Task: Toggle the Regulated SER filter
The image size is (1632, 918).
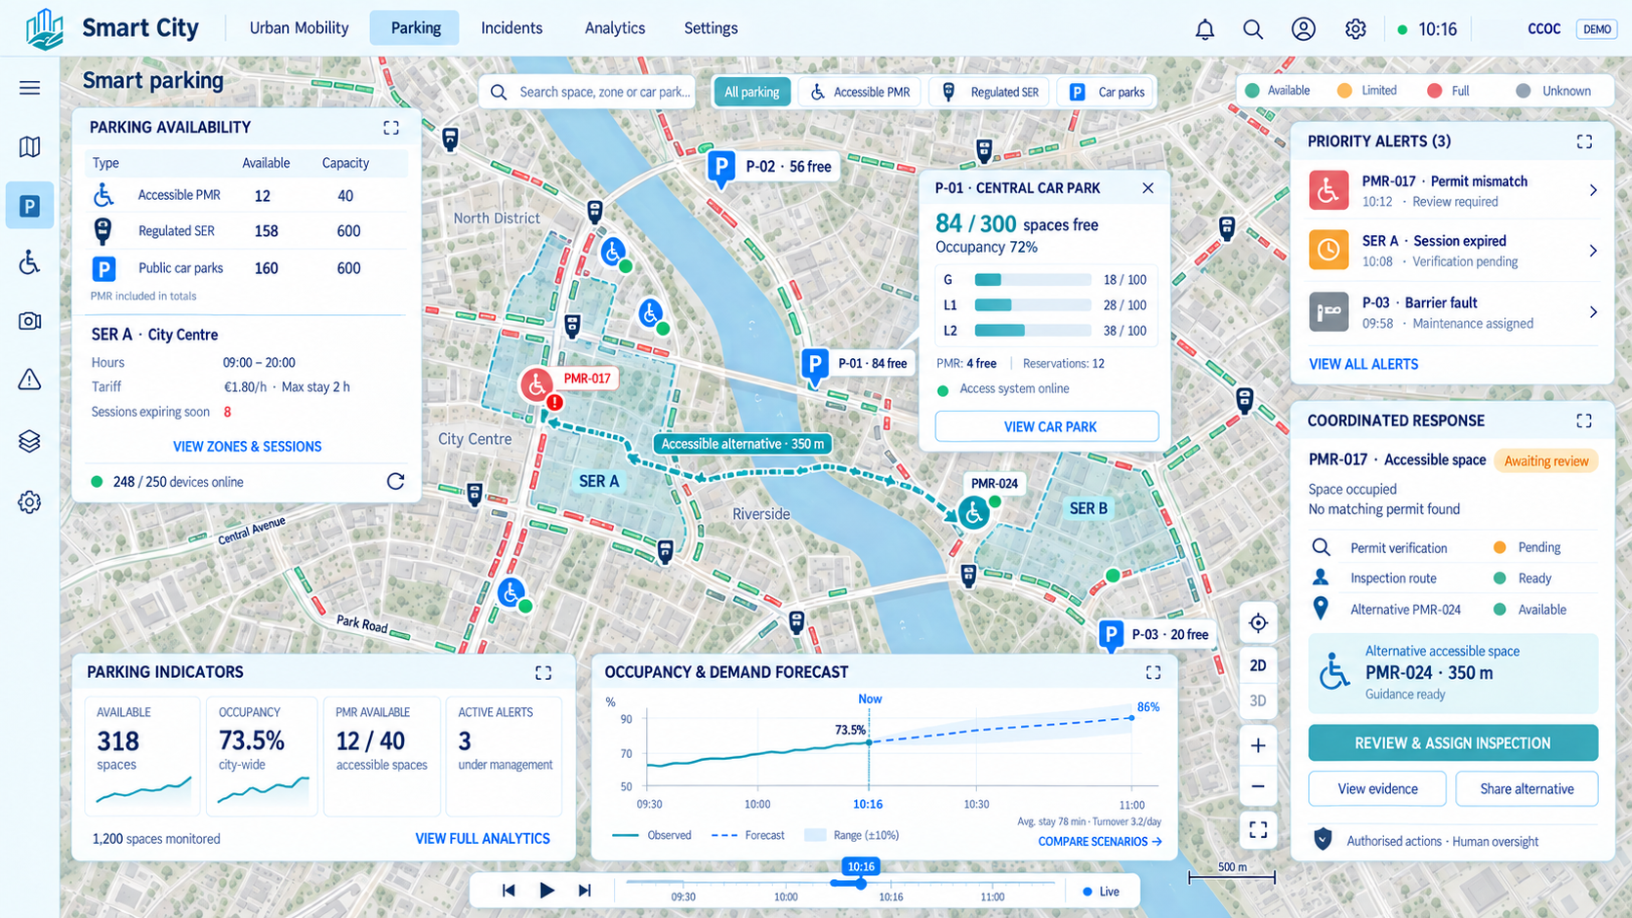Action: click(x=990, y=92)
